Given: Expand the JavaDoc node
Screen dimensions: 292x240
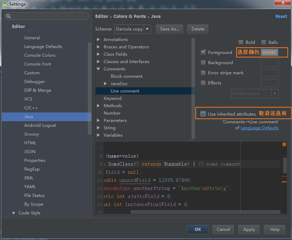Looking at the screenshot, I should pyautogui.click(x=105, y=83).
